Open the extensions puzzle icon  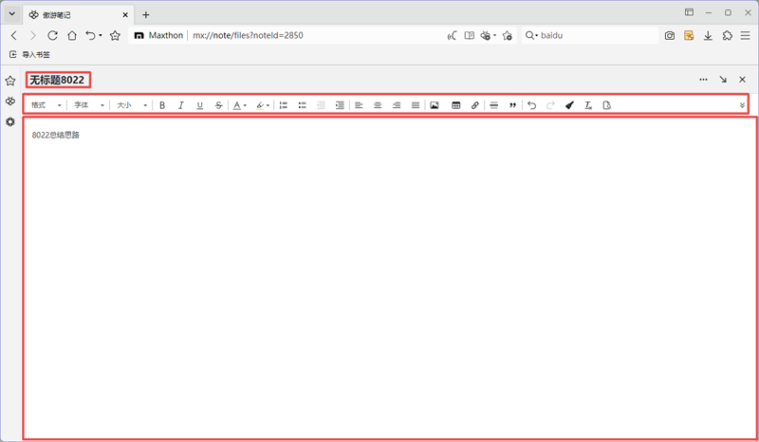pos(727,35)
